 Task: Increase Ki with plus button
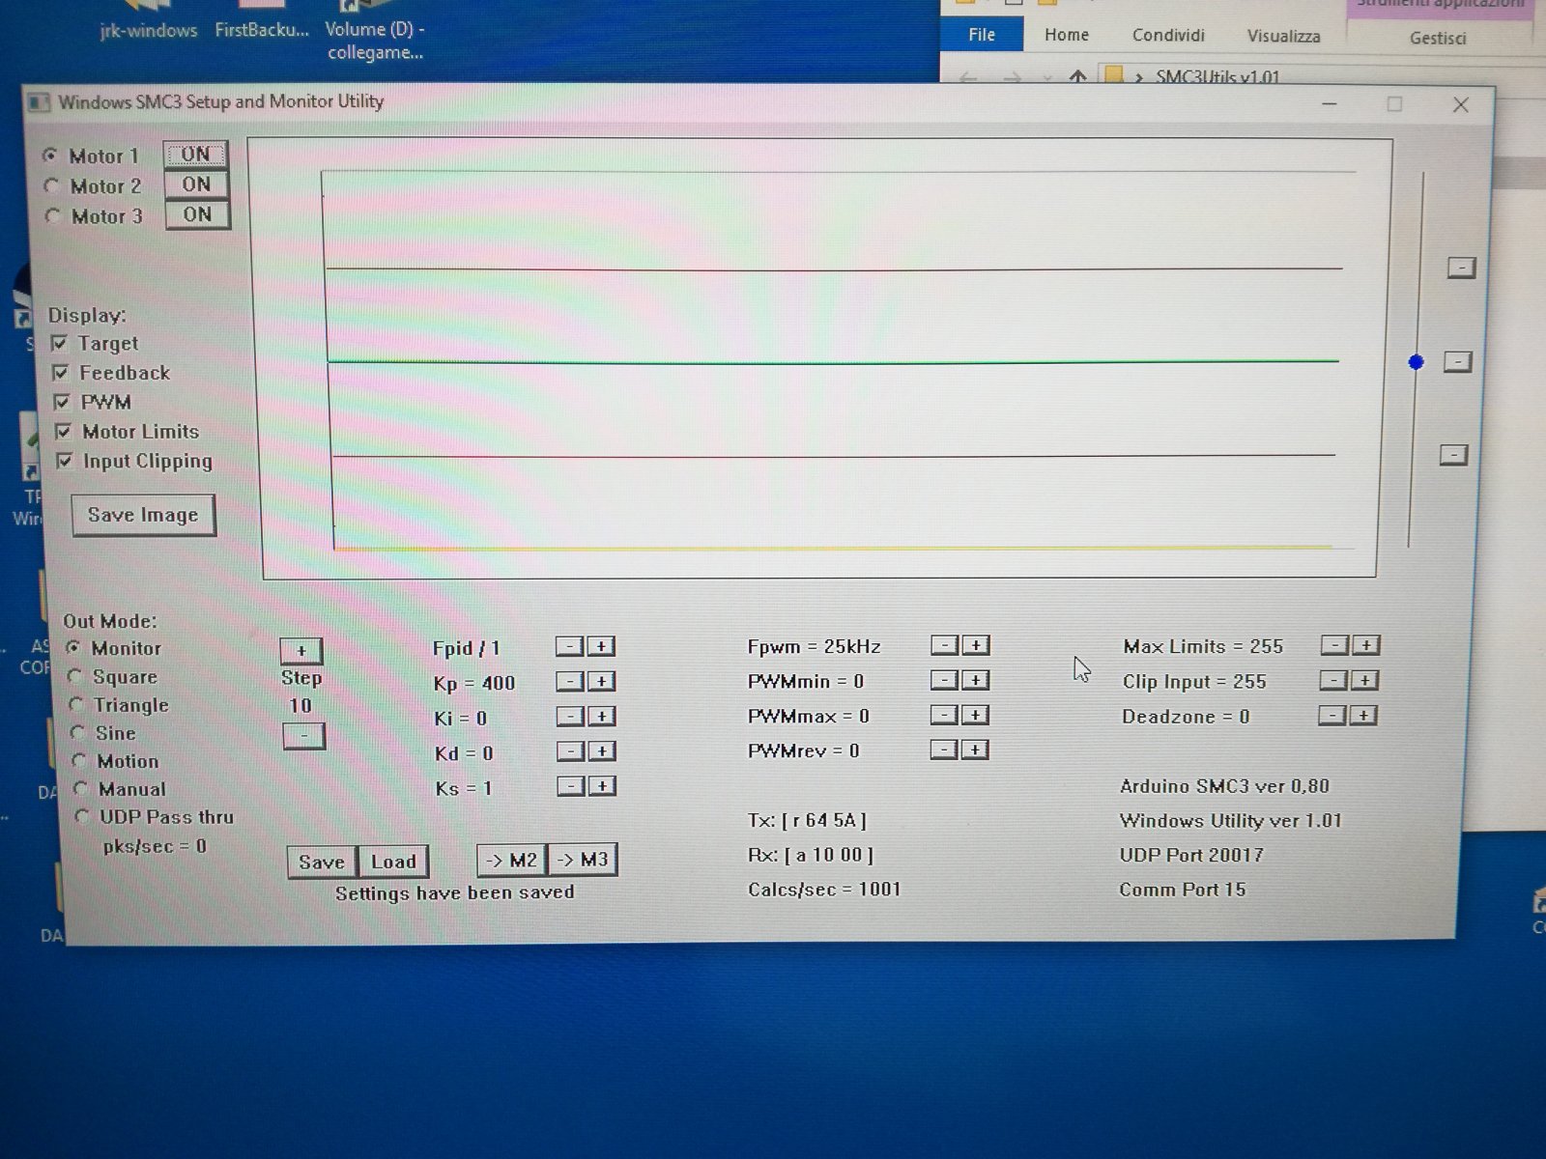[602, 717]
